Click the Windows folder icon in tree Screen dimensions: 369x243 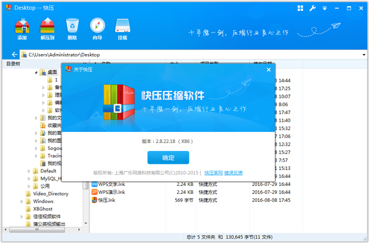click(28, 201)
